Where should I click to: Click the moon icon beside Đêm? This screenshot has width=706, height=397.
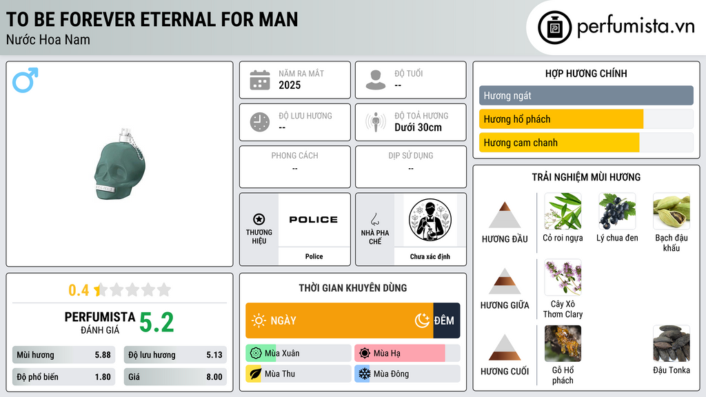422,320
